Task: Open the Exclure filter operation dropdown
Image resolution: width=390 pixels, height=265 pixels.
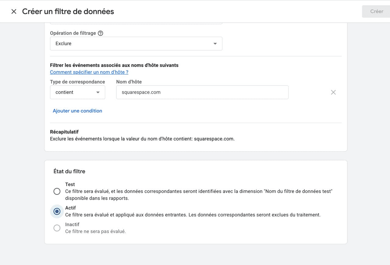Action: tap(136, 44)
